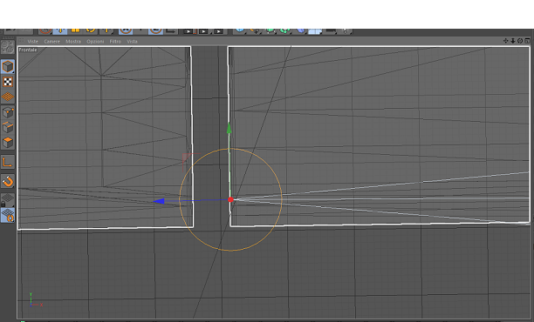
Task: Open the Mostra viewport menu
Action: (x=73, y=42)
